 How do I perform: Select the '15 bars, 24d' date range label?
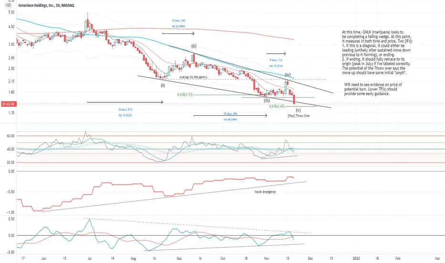178,21
